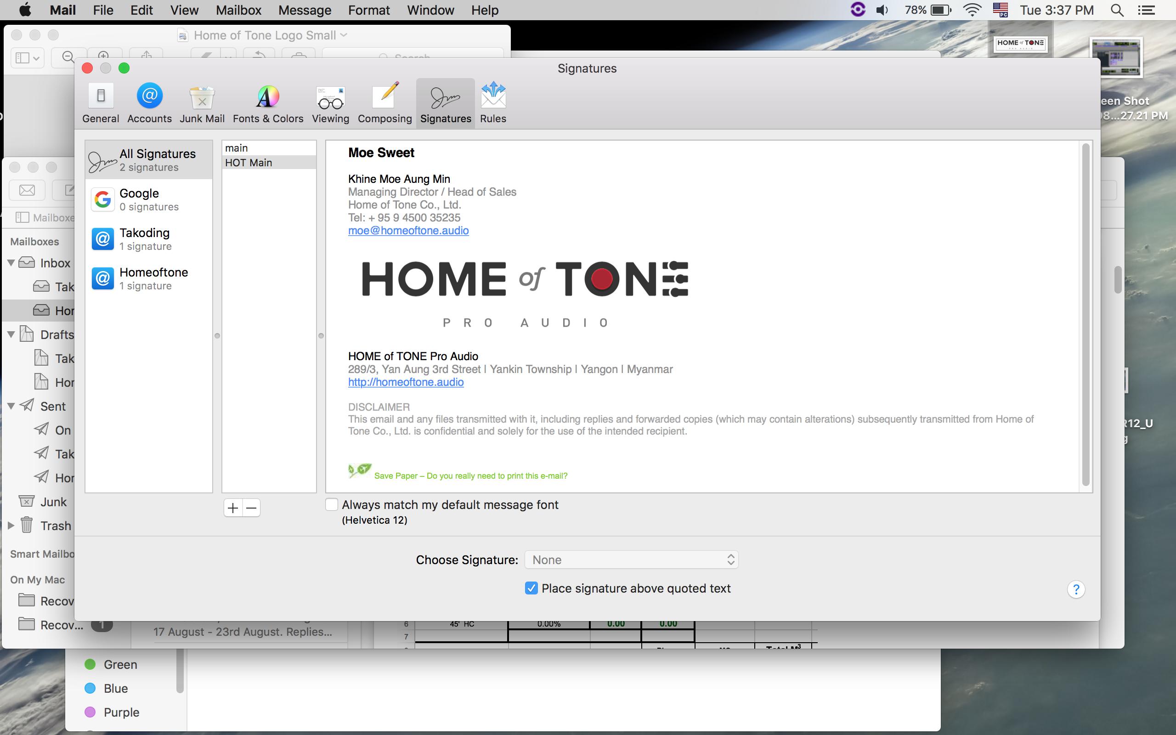Open Mail help question mark button
The width and height of the screenshot is (1176, 735).
tap(1076, 589)
